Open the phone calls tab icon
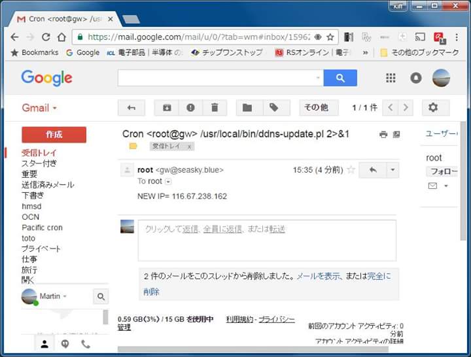Viewport: 471px width, 357px height. 86,344
